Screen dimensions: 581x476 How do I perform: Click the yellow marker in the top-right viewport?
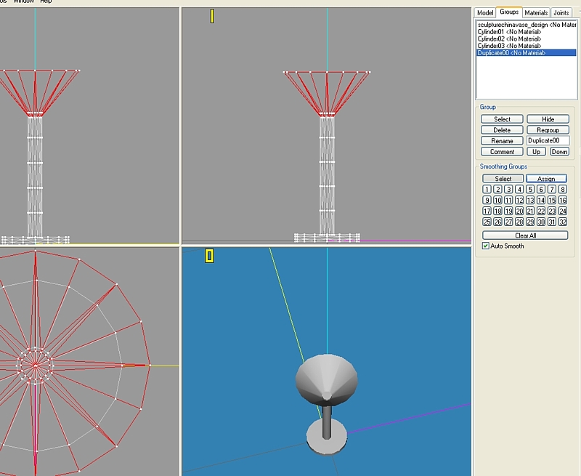[x=212, y=16]
